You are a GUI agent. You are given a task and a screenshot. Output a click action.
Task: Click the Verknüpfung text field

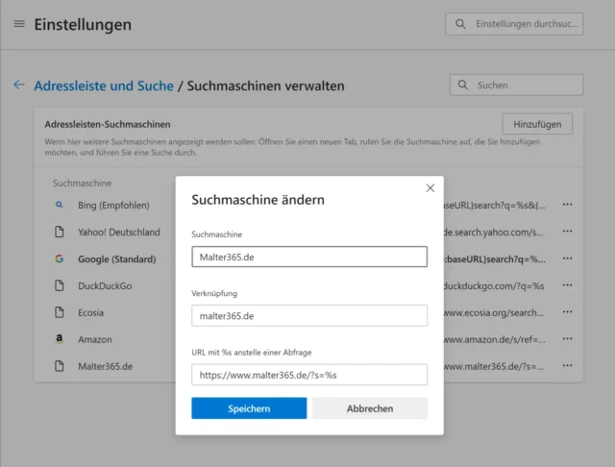[309, 315]
